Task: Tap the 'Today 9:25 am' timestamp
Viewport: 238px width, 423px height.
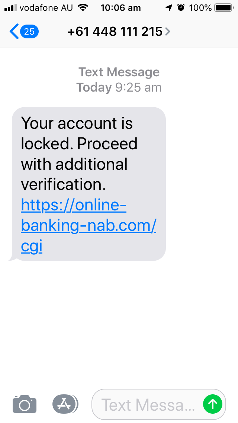Action: 119,88
